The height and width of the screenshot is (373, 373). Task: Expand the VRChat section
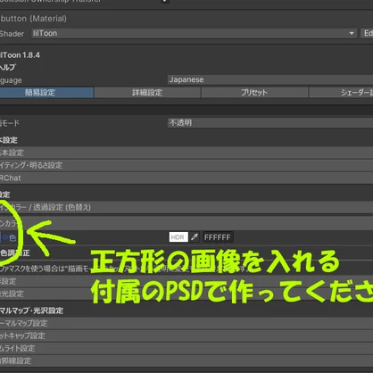186,178
